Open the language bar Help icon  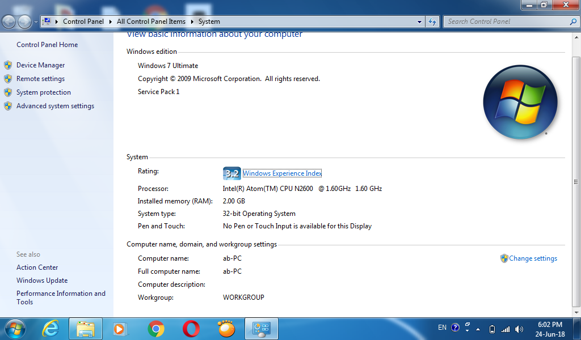[455, 328]
